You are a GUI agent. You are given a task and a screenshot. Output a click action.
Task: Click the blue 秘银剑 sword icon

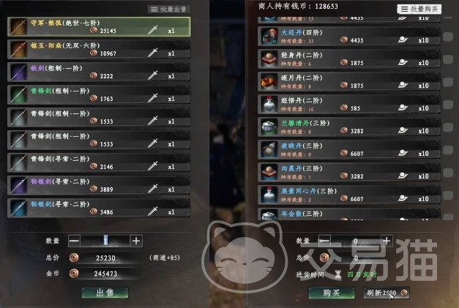tap(18, 208)
